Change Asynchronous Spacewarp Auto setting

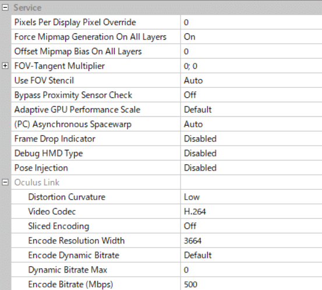[252, 124]
